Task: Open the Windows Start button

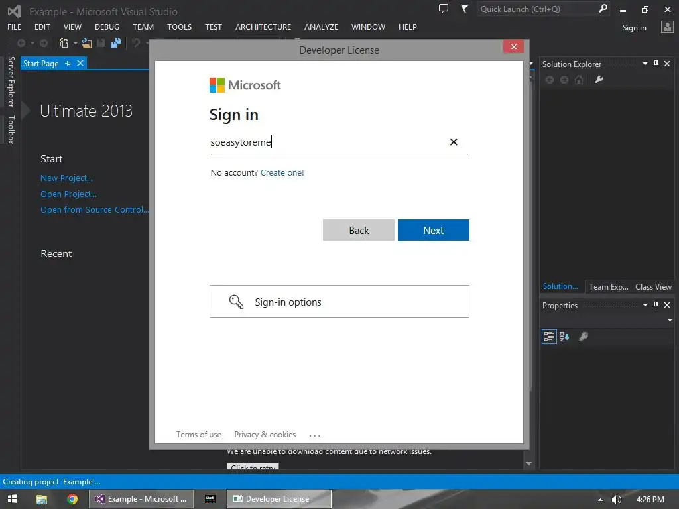Action: point(12,499)
